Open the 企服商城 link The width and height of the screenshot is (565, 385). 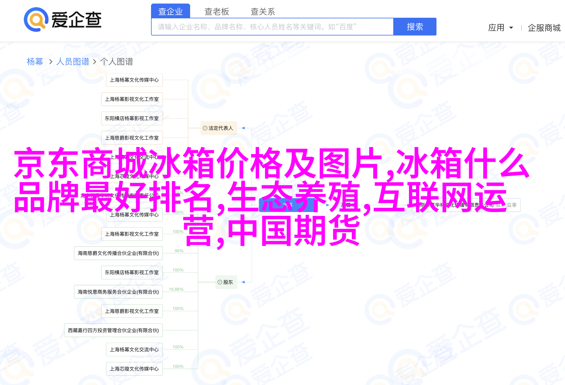pos(544,28)
